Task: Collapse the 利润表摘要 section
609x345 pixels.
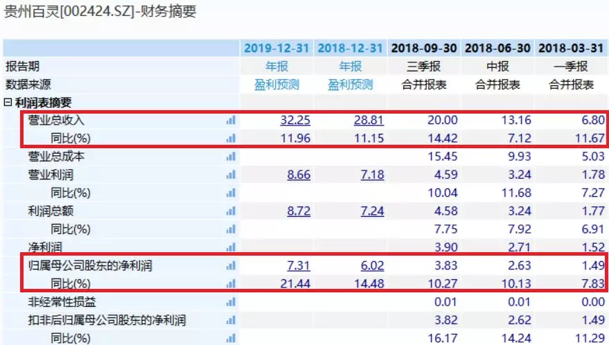Action: [8, 103]
